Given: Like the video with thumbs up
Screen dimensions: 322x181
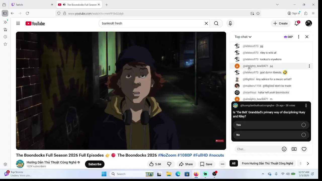Looking at the screenshot, I should click(155, 164).
